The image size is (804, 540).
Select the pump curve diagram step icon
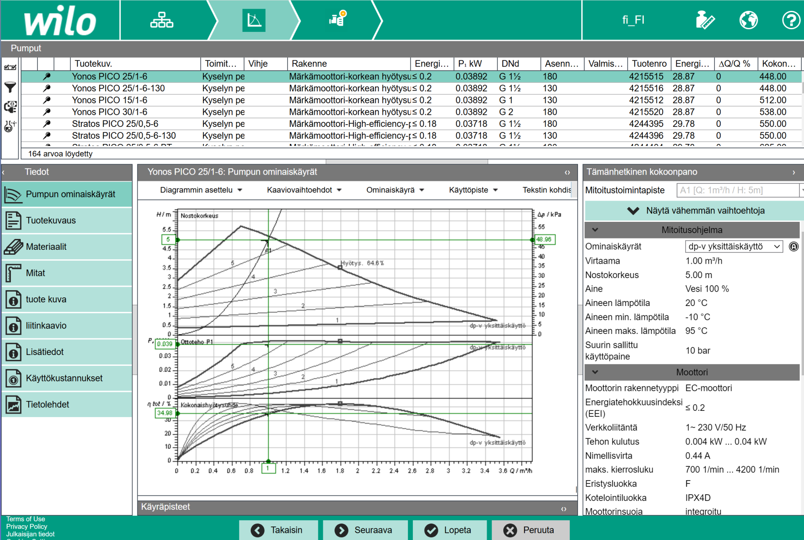pyautogui.click(x=254, y=20)
